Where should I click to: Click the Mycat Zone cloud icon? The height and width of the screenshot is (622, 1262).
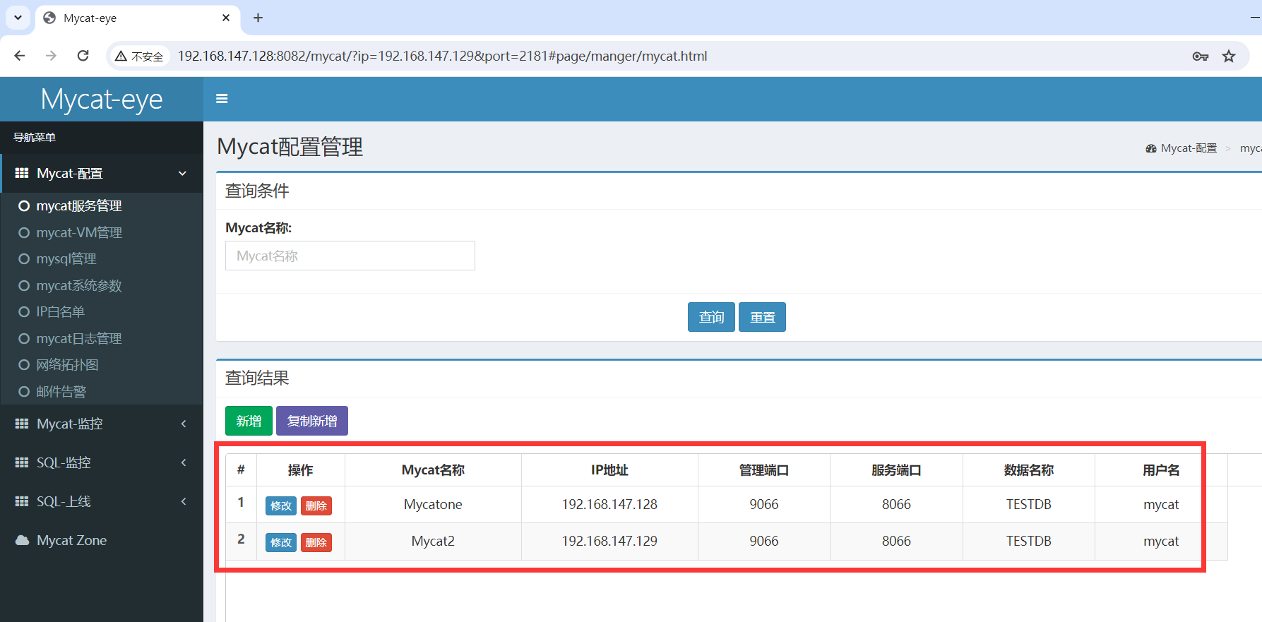pos(23,540)
